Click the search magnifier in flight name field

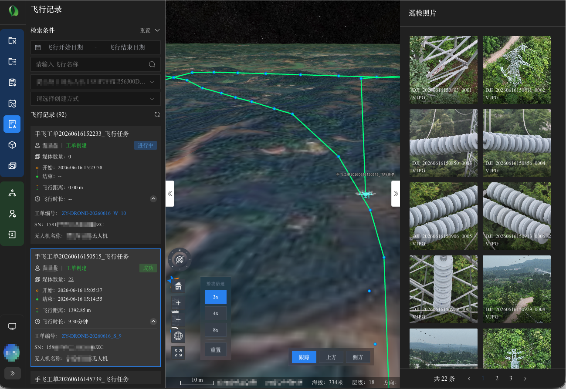pos(152,64)
